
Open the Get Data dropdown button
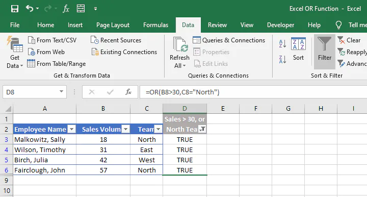[x=14, y=53]
